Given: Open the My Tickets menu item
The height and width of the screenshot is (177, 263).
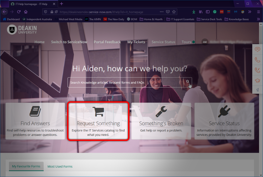Looking at the screenshot, I should point(136,42).
